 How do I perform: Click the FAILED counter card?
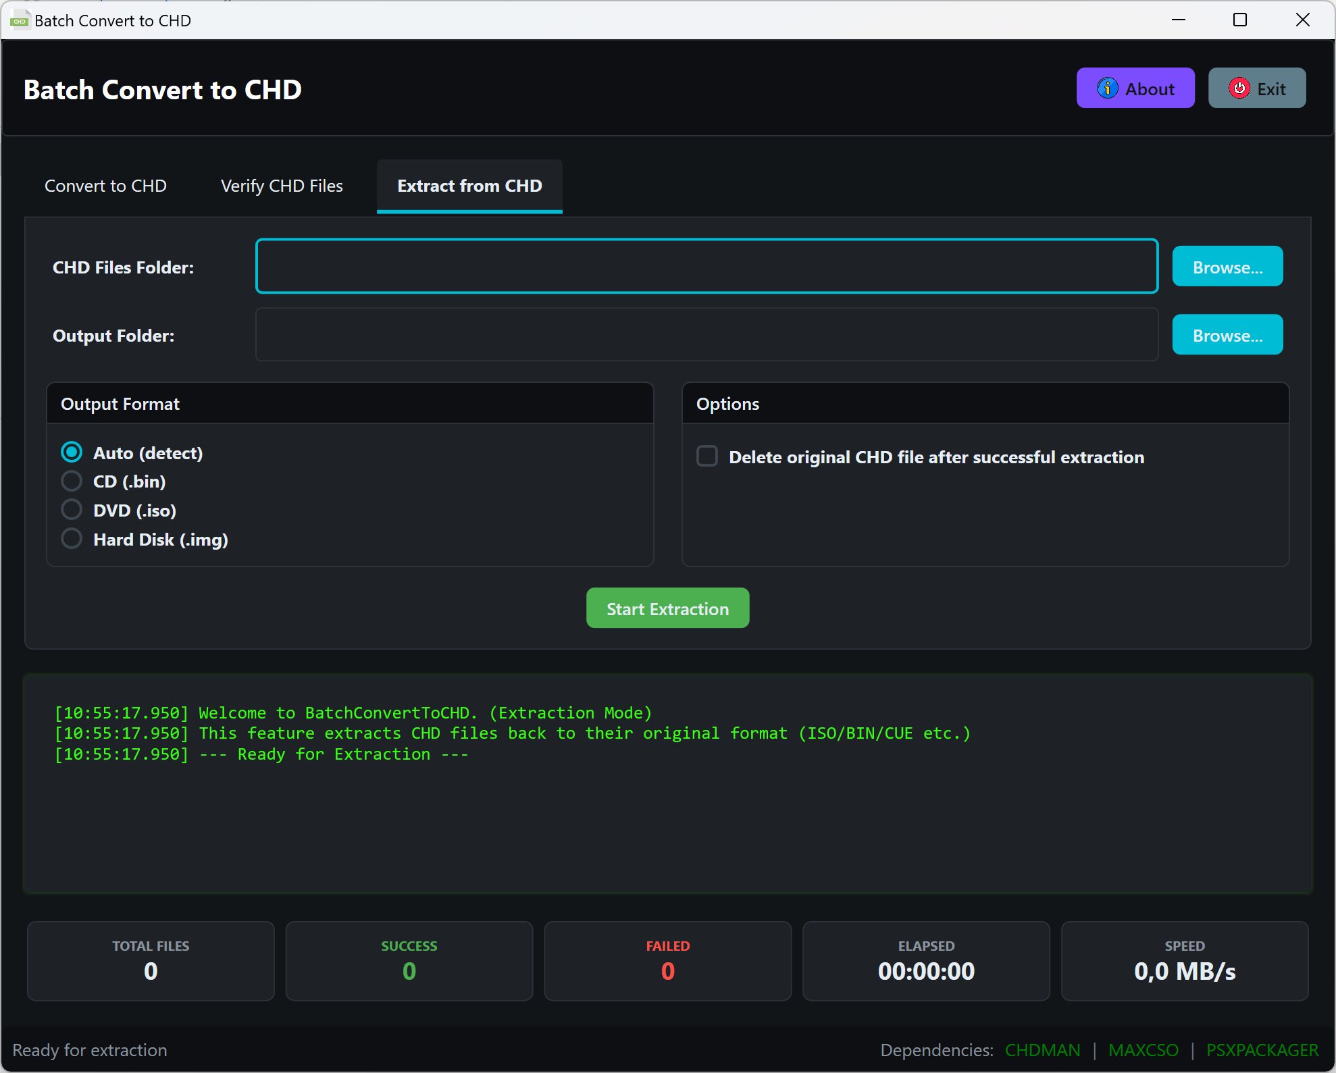pyautogui.click(x=667, y=961)
